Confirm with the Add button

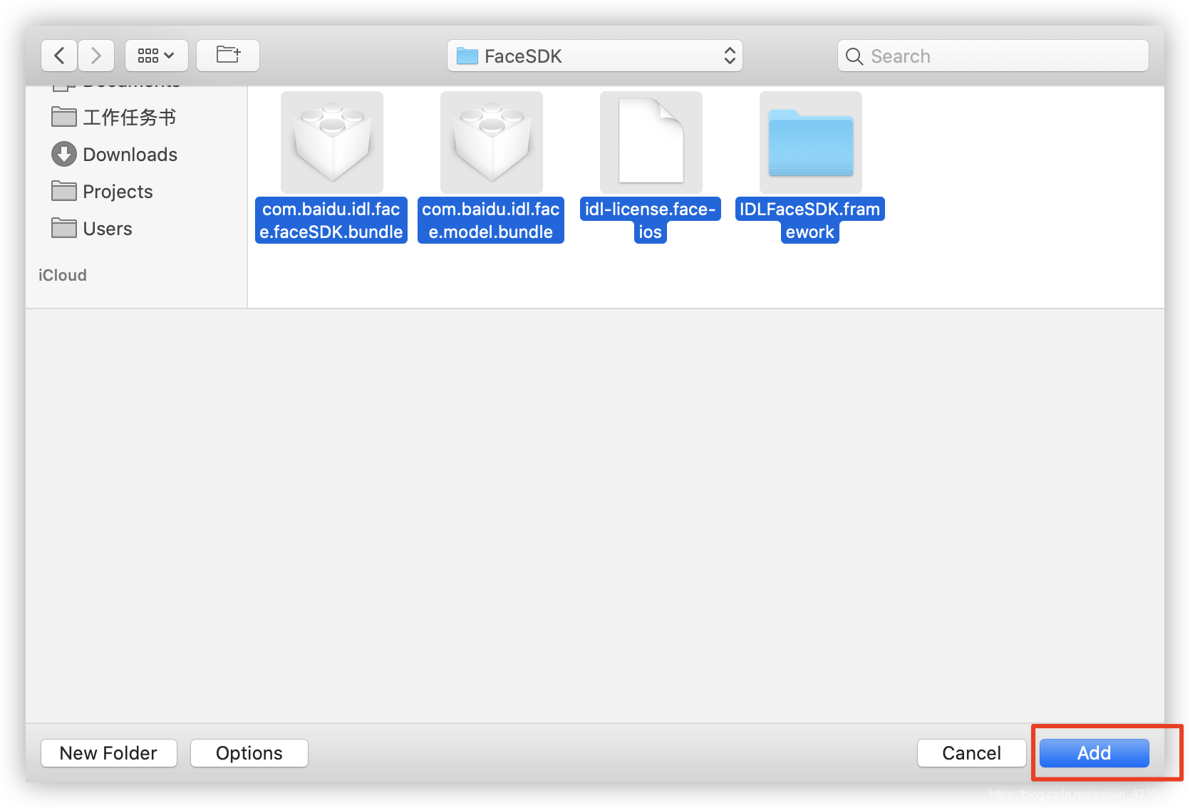(1095, 753)
